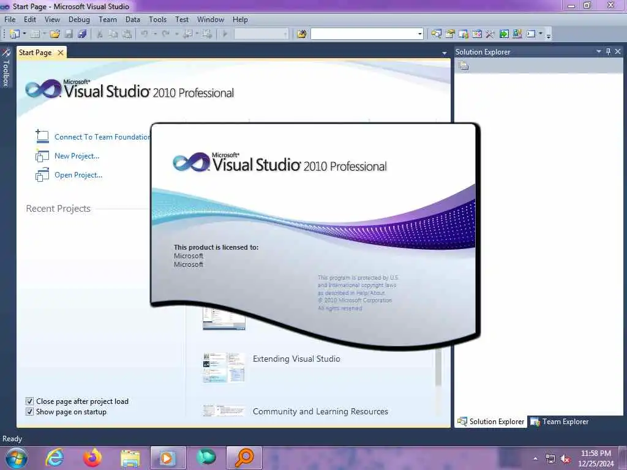Image resolution: width=627 pixels, height=470 pixels.
Task: Click the Copy toolbar icon
Action: (x=113, y=34)
